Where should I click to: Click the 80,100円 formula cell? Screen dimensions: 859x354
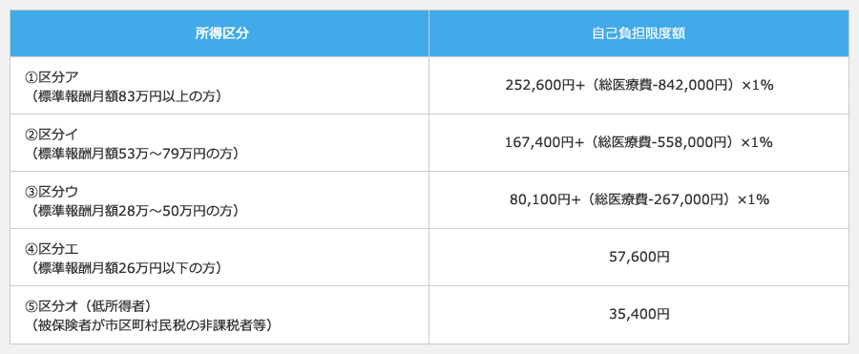[x=639, y=200]
